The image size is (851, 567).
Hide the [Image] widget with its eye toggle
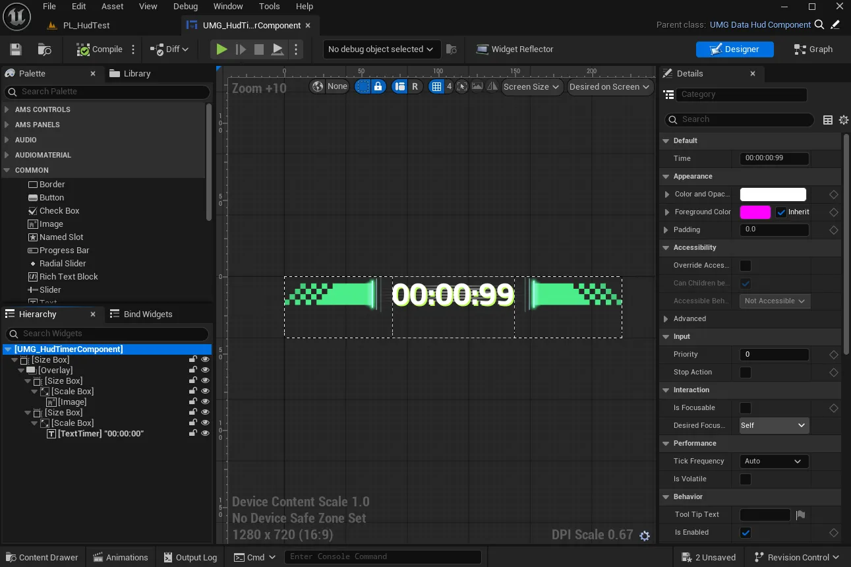[205, 402]
